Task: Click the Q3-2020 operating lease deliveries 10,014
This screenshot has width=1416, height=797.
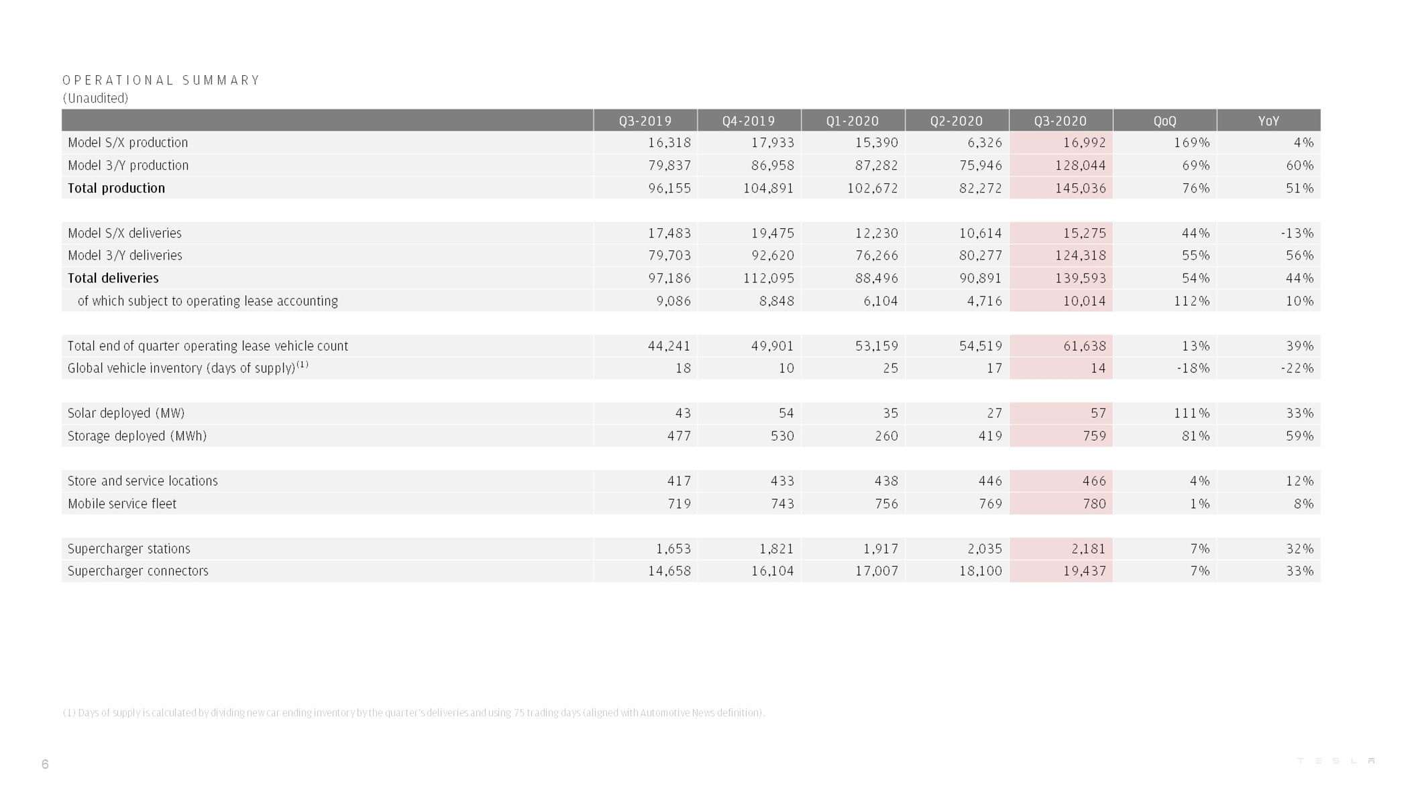Action: (x=1085, y=301)
